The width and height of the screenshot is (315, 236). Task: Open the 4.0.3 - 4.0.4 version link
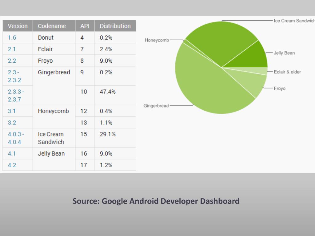point(16,138)
